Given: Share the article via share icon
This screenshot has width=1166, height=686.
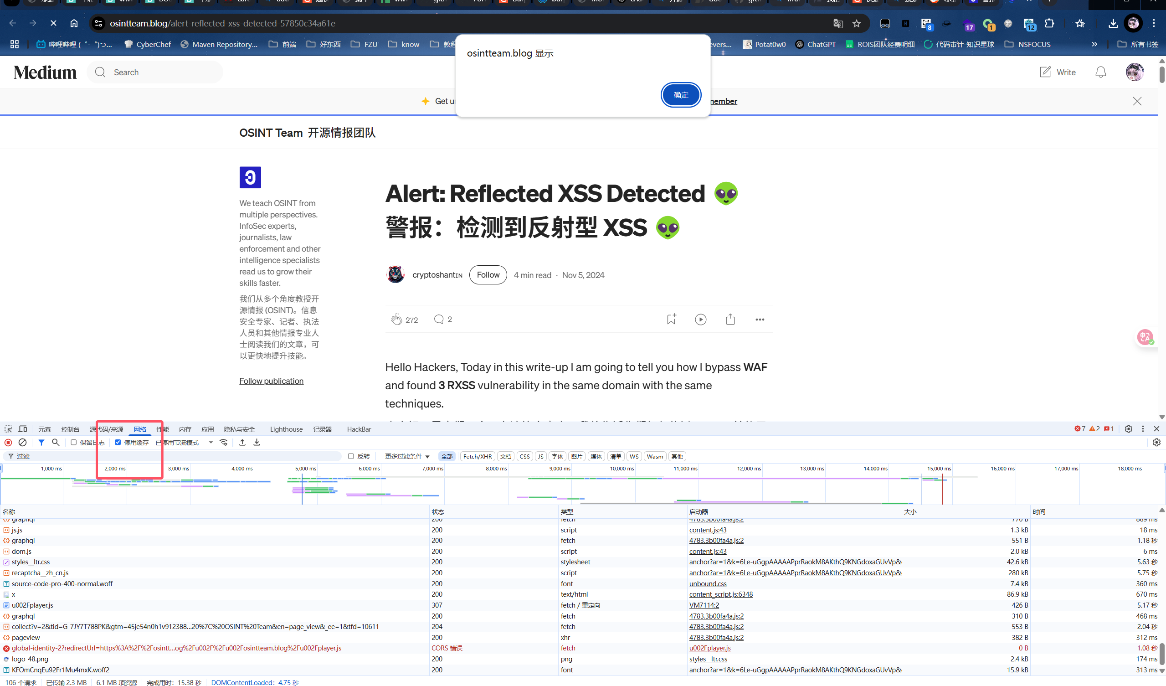Looking at the screenshot, I should click(730, 320).
